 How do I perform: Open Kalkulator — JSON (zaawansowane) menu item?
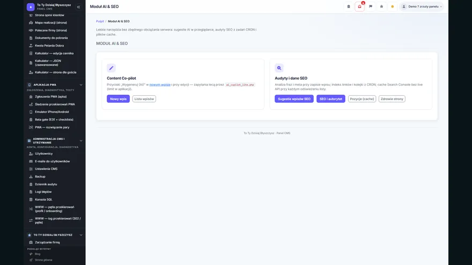[x=55, y=63]
